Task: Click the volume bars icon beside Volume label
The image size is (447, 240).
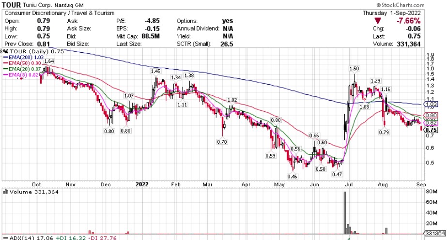Action: tap(5, 192)
